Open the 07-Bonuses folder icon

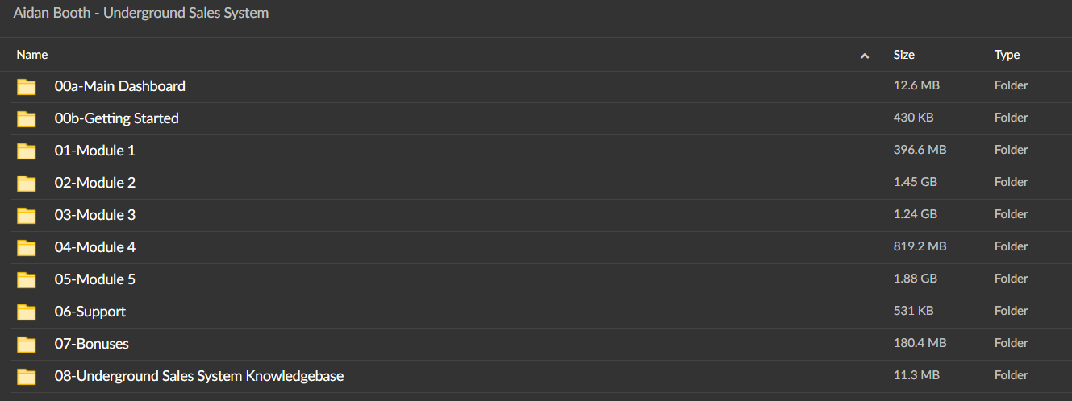[27, 344]
